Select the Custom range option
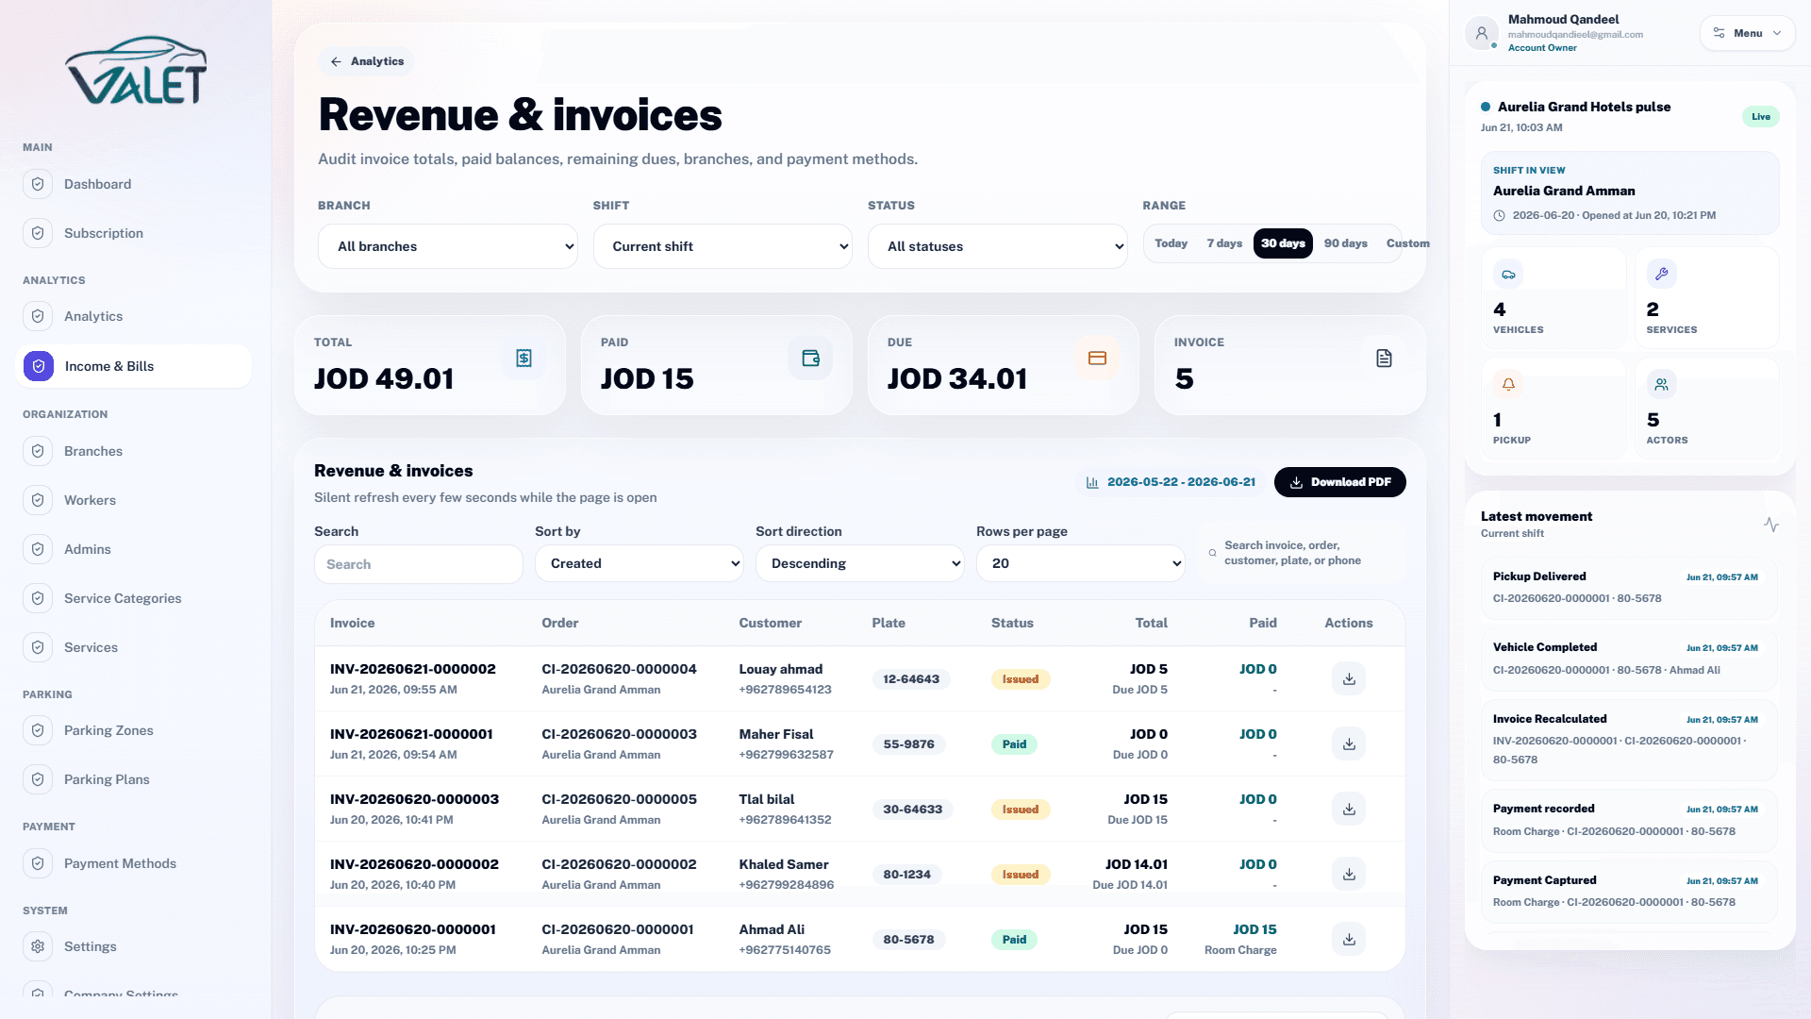 (1407, 243)
